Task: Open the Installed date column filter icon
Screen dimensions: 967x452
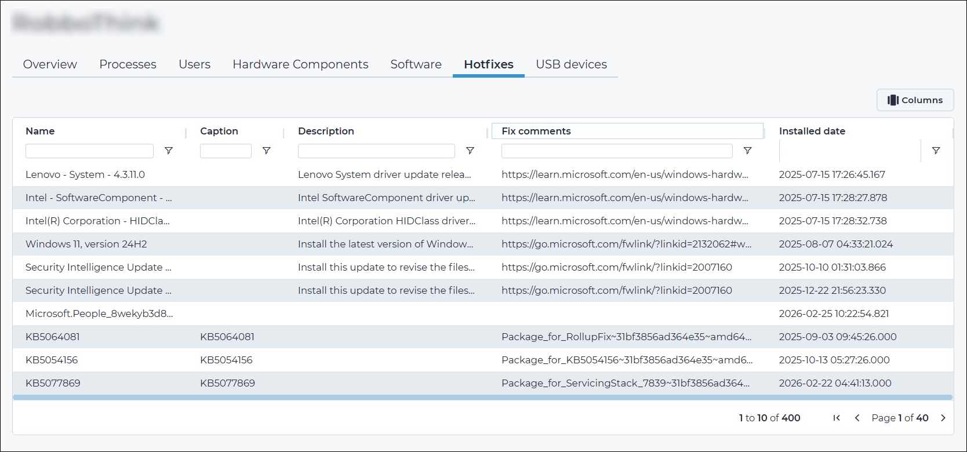Action: (x=936, y=151)
